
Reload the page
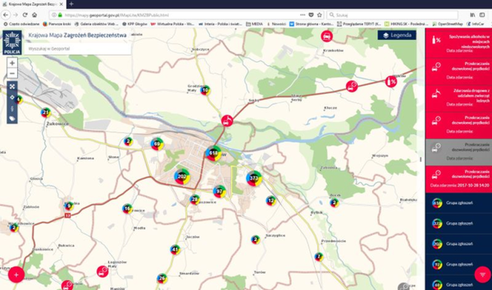click(25, 15)
